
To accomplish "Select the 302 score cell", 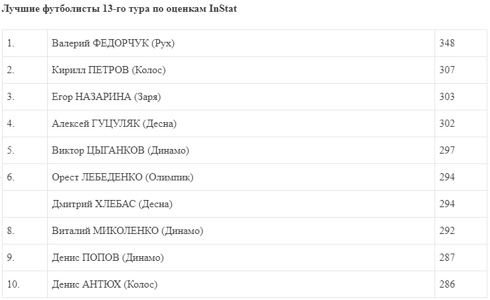I will tap(447, 124).
